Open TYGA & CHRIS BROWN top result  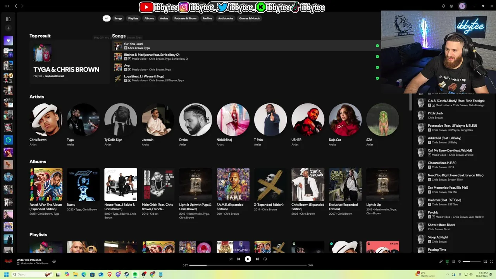click(x=70, y=62)
